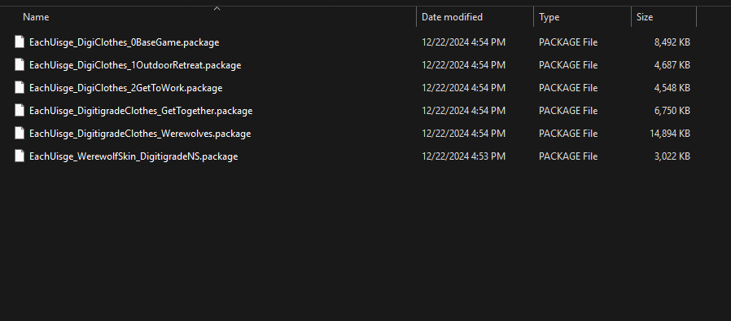Click the 12/22/2024 4:53 PM date entry
Viewport: 731px width, 321px height.
point(463,156)
